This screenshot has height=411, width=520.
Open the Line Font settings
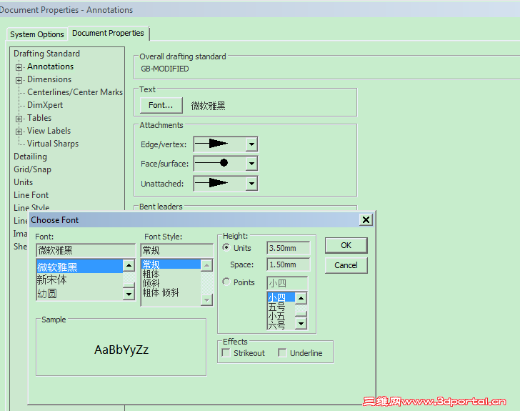pos(31,195)
